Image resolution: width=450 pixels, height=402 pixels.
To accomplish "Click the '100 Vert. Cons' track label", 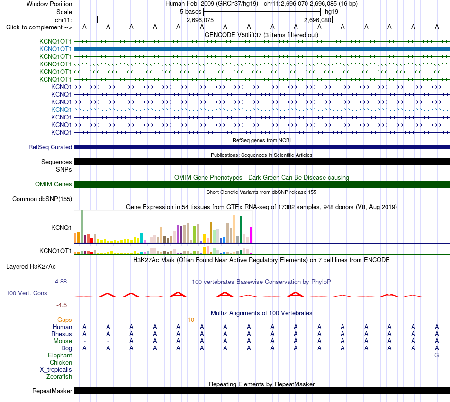I will [27, 293].
